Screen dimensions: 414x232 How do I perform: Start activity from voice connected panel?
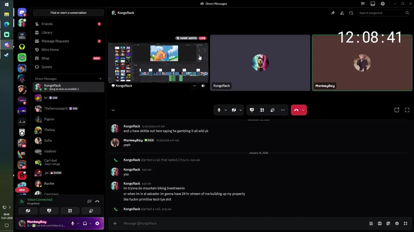pyautogui.click(x=70, y=211)
